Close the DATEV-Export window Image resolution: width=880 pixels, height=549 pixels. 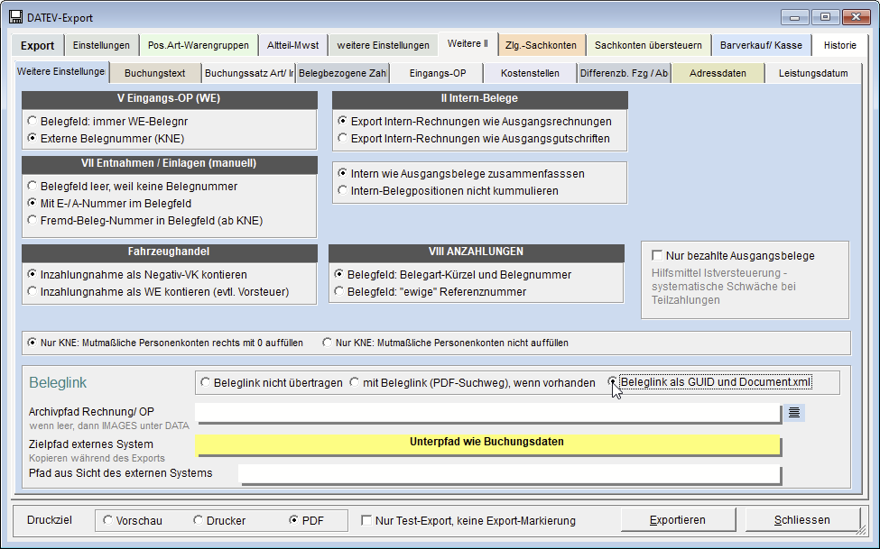[x=856, y=17]
